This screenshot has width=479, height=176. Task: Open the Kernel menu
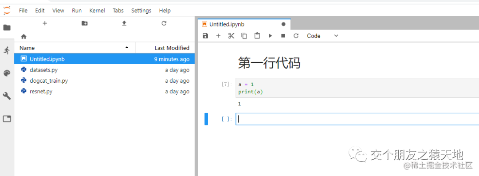(x=97, y=11)
